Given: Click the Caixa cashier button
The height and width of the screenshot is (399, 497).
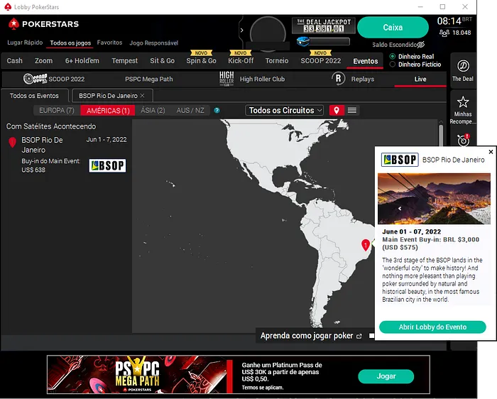Looking at the screenshot, I should click(x=393, y=27).
